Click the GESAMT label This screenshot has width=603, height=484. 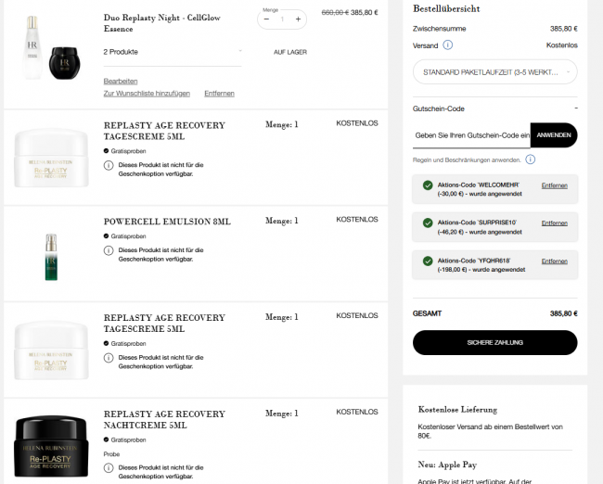pos(428,313)
